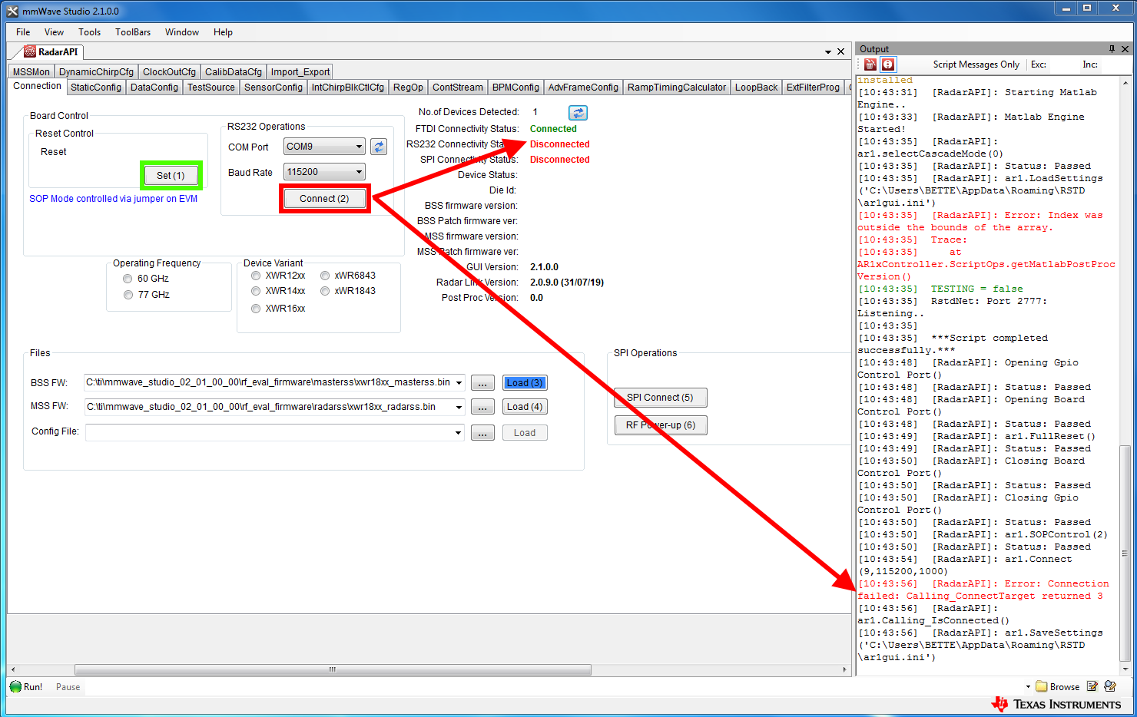Viewport: 1137px width, 717px height.
Task: Refresh the detected devices list icon
Action: pos(578,112)
